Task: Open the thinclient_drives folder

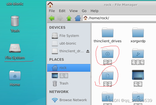Action: [x=108, y=35]
